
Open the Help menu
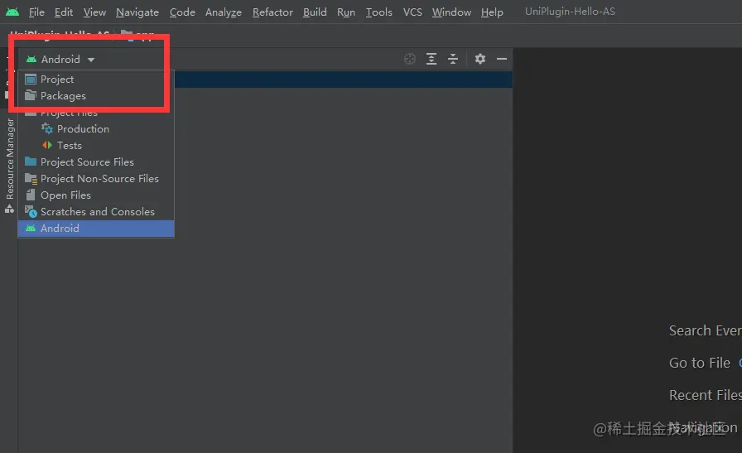[492, 12]
